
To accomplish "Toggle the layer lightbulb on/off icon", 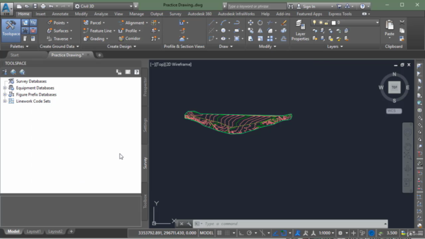I will tap(314, 23).
